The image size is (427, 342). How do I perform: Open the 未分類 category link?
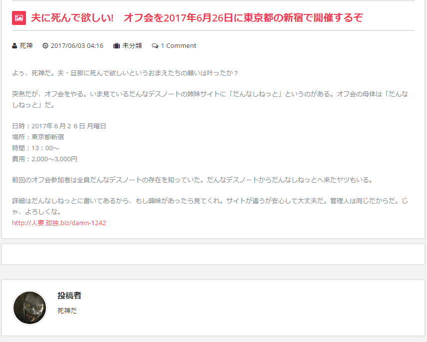pos(132,46)
